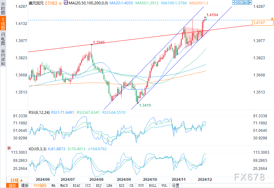Click the 2024/06 date axis label
This screenshot has height=188, width=274.
(x=43, y=180)
